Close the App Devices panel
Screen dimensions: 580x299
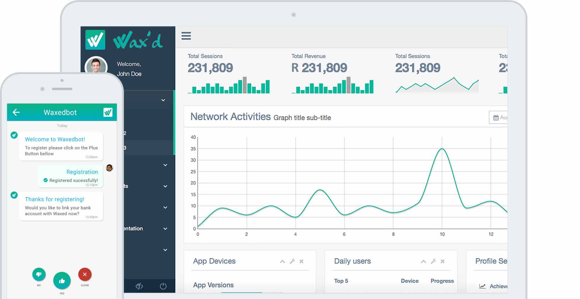coord(301,261)
